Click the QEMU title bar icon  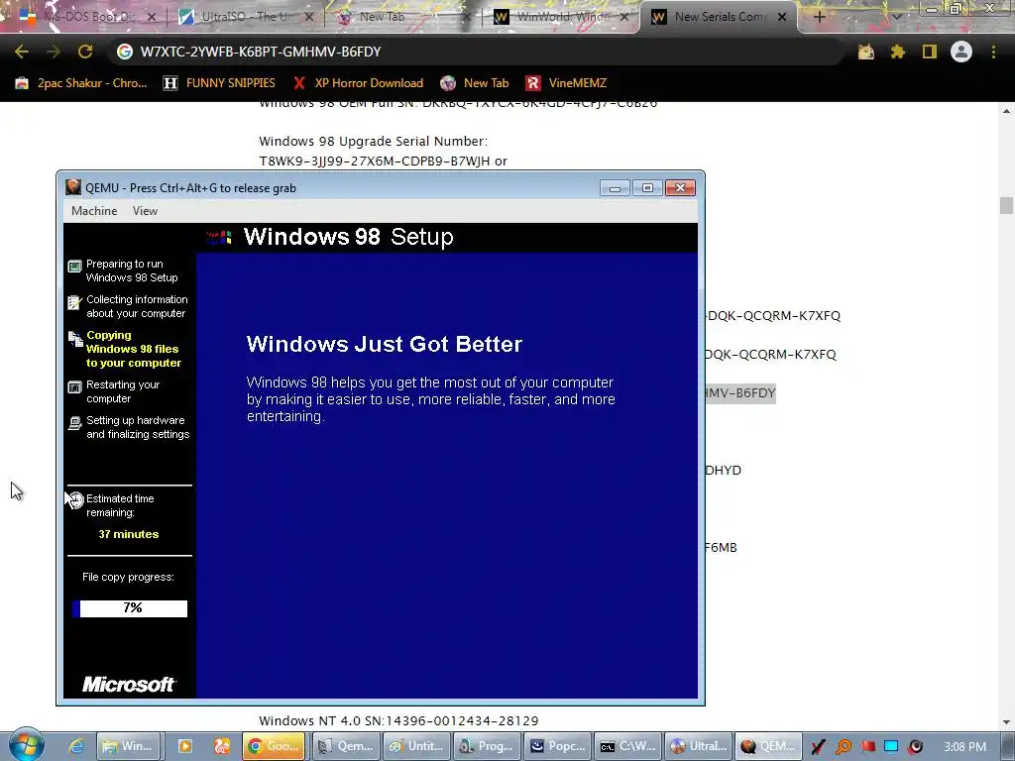(x=73, y=187)
